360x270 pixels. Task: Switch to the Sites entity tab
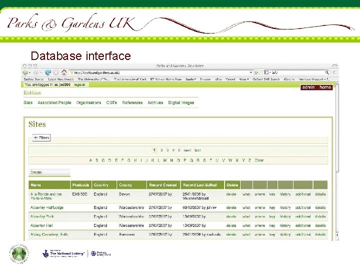(x=28, y=102)
